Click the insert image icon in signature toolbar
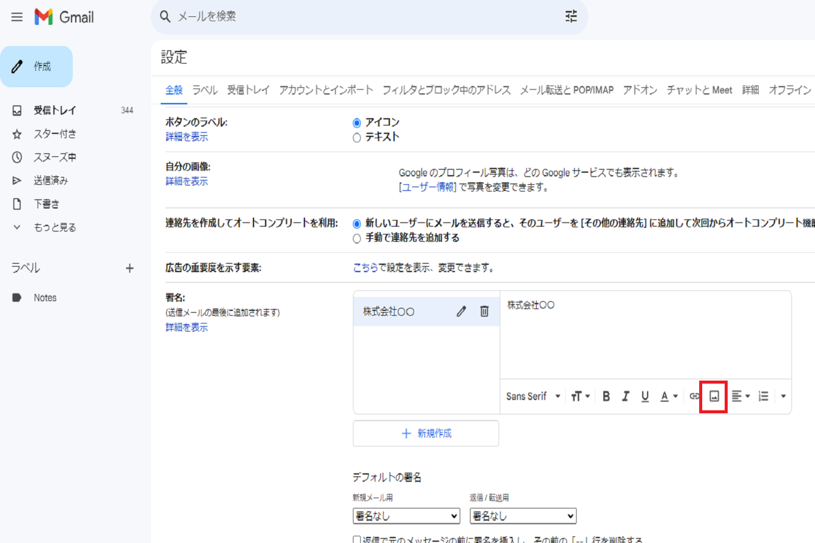 tap(714, 396)
